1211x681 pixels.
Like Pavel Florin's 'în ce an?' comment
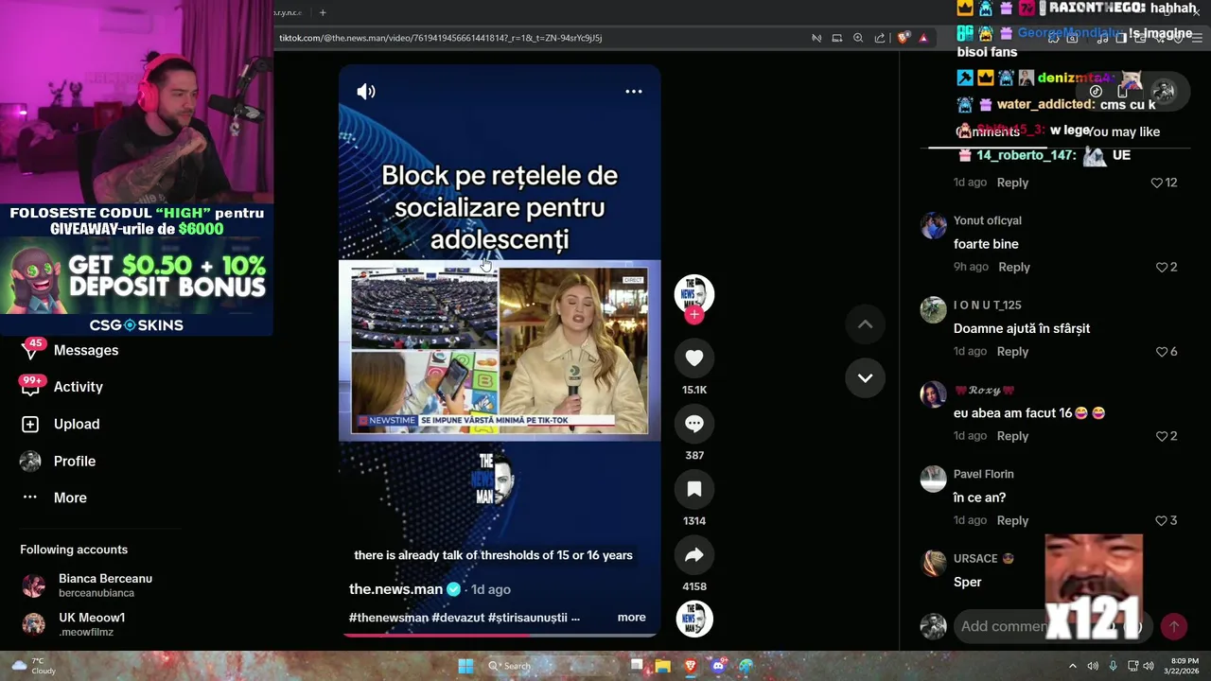tap(1162, 520)
